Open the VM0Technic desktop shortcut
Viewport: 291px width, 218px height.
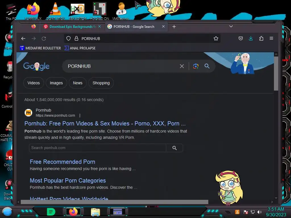click(121, 11)
